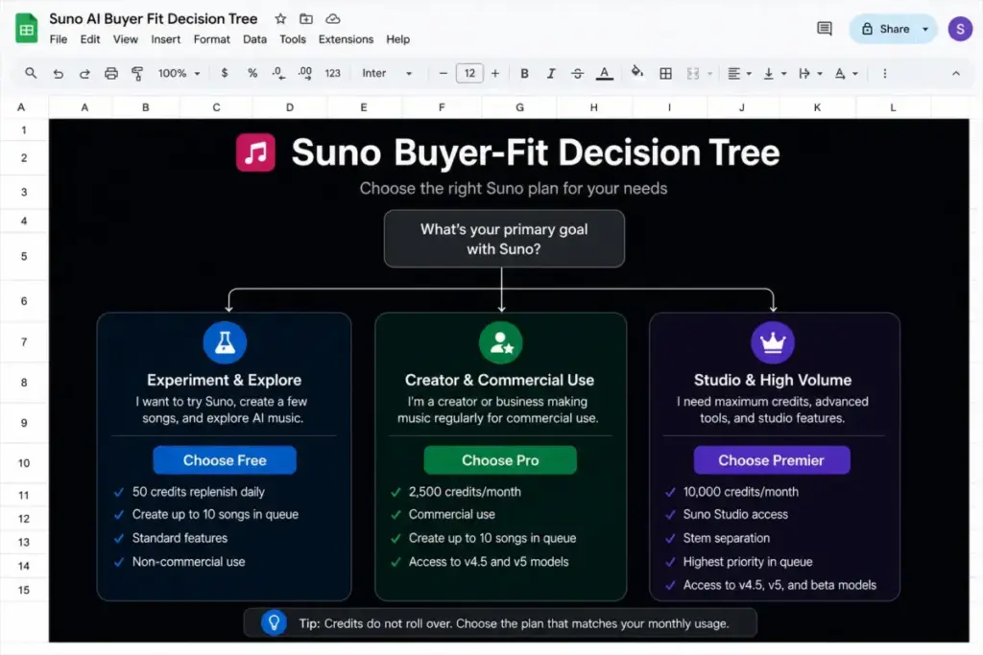Click the Share button
983x655 pixels.
click(885, 29)
